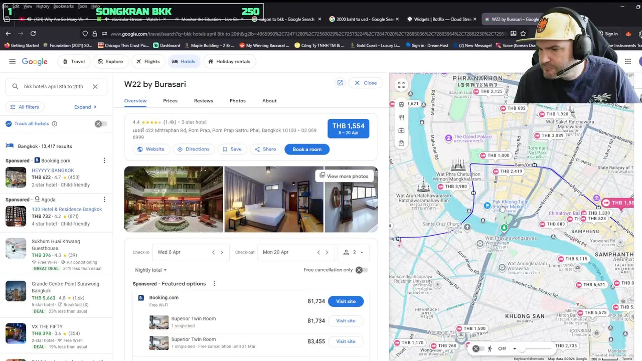
Task: Switch to the Reviews tab
Action: (203, 101)
